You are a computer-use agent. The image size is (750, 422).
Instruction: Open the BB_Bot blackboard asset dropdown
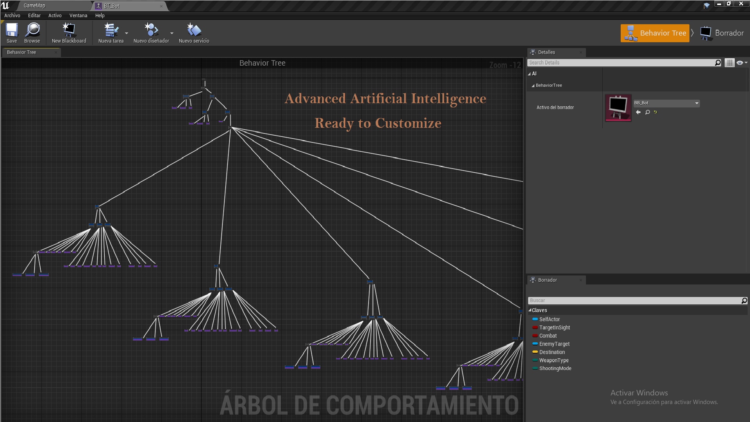point(697,103)
